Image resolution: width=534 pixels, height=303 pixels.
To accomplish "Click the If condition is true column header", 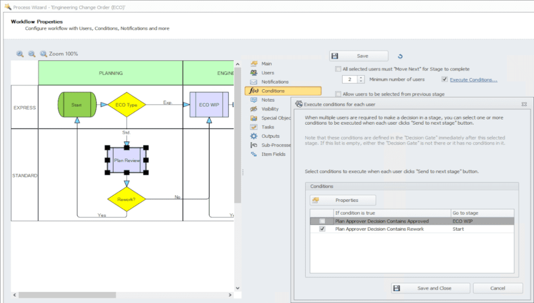I will coord(392,213).
